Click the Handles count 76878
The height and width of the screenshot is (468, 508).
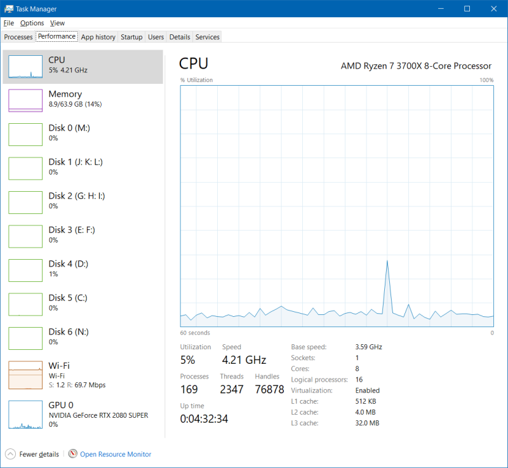(x=269, y=389)
